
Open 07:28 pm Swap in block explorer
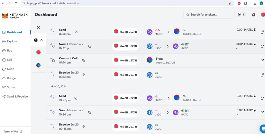point(262,46)
